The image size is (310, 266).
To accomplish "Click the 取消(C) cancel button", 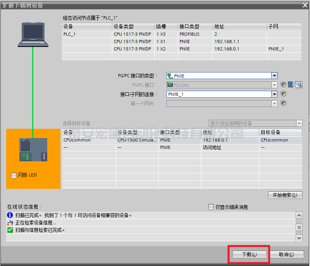I will click(286, 254).
